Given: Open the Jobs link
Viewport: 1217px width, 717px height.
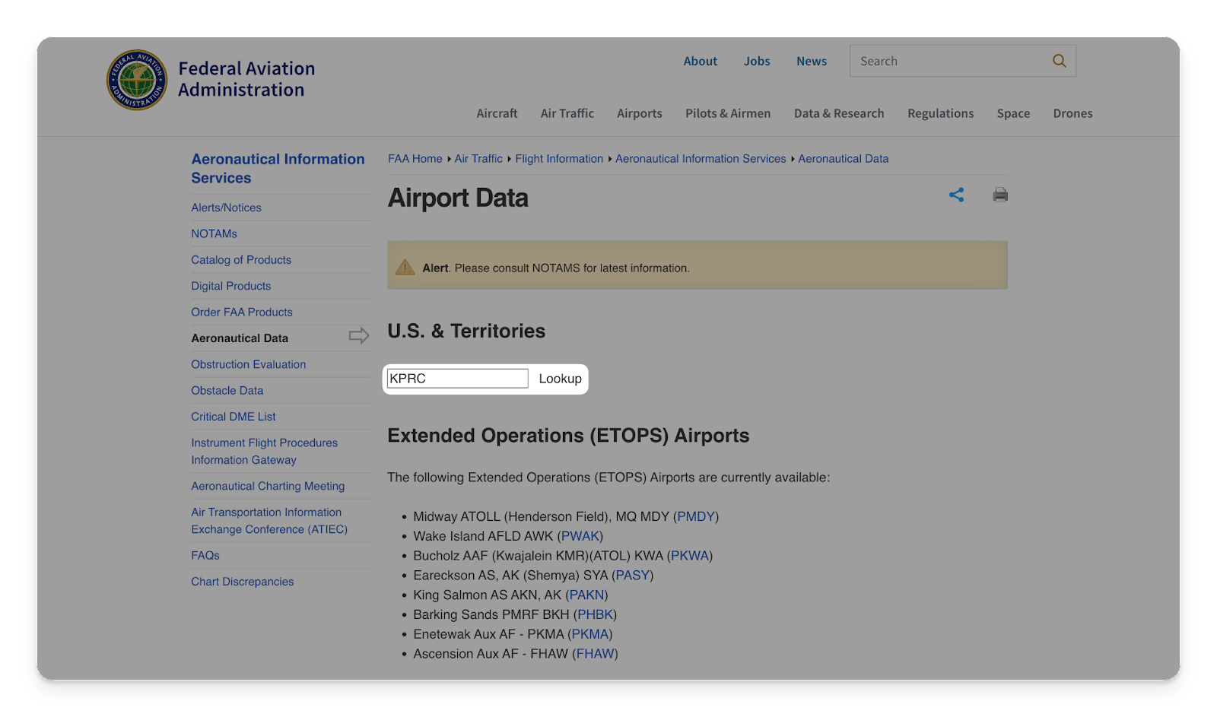Looking at the screenshot, I should pyautogui.click(x=757, y=62).
